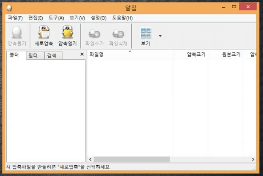Close the 알집 window
Image resolution: width=263 pixels, height=176 pixels.
248,7
